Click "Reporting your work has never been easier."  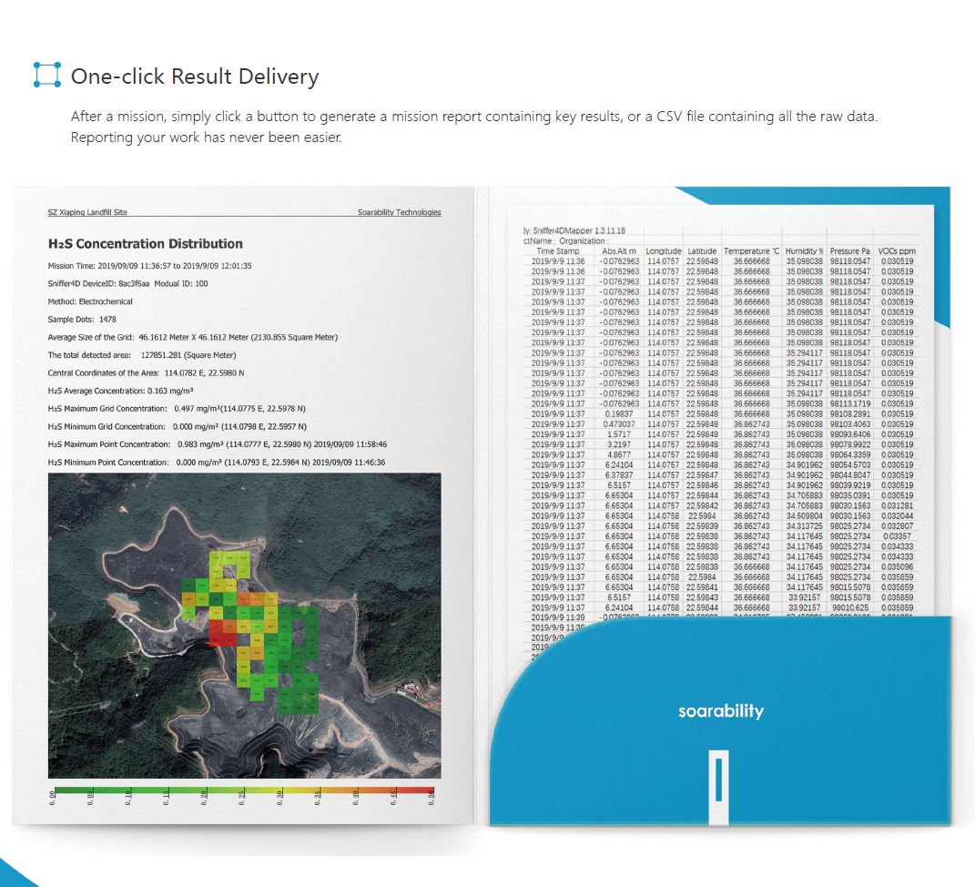tap(206, 137)
